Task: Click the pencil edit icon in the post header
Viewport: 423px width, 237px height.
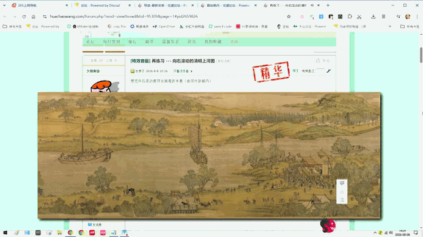Action: tap(328, 71)
